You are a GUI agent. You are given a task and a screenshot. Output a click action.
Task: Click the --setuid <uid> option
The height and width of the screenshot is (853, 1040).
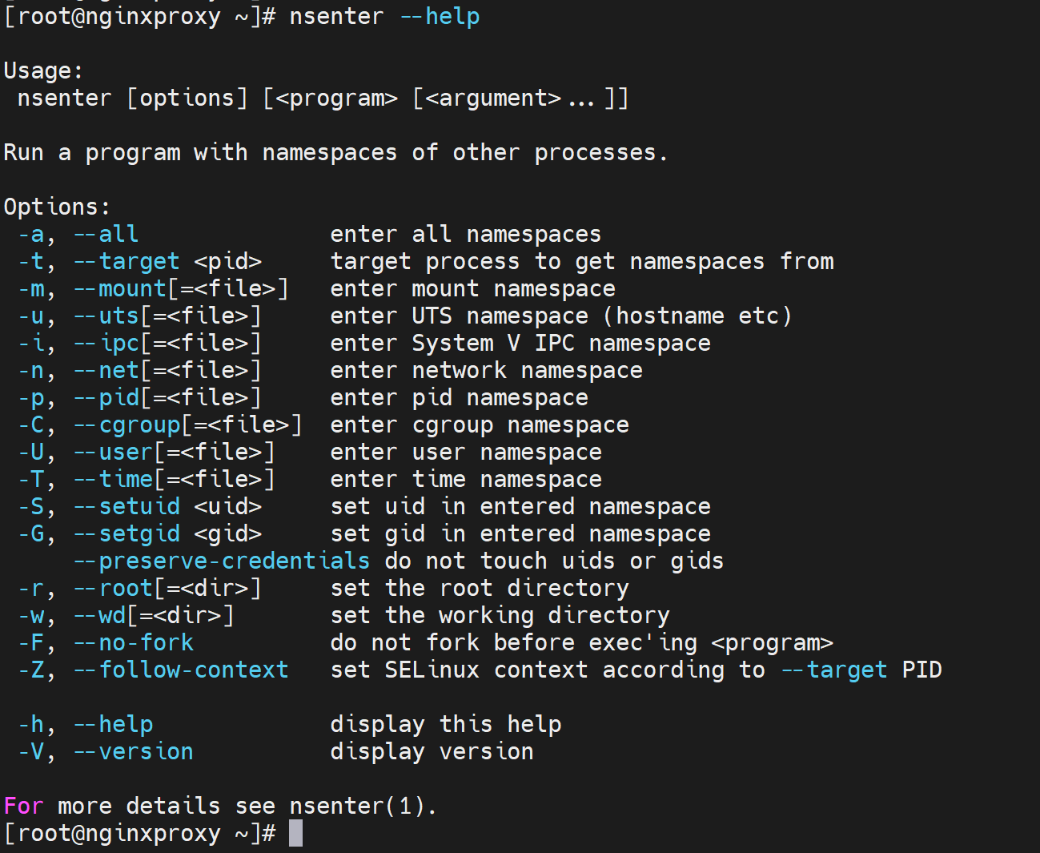point(167,506)
